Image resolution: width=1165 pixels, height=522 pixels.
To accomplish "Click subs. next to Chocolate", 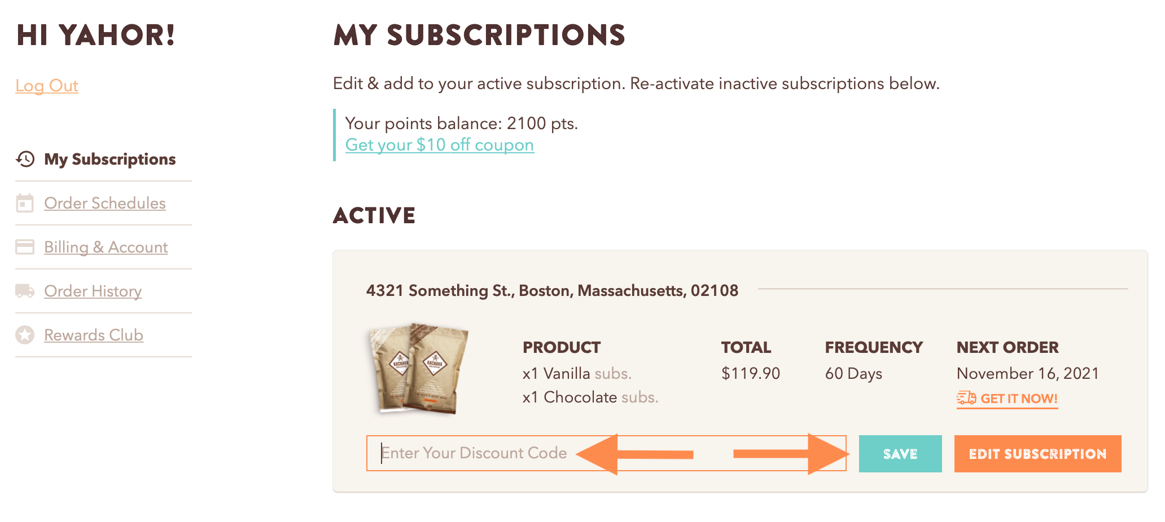I will pyautogui.click(x=641, y=397).
